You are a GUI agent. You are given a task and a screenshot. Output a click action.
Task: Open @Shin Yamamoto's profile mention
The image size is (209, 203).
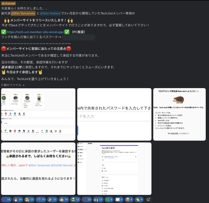(23, 13)
